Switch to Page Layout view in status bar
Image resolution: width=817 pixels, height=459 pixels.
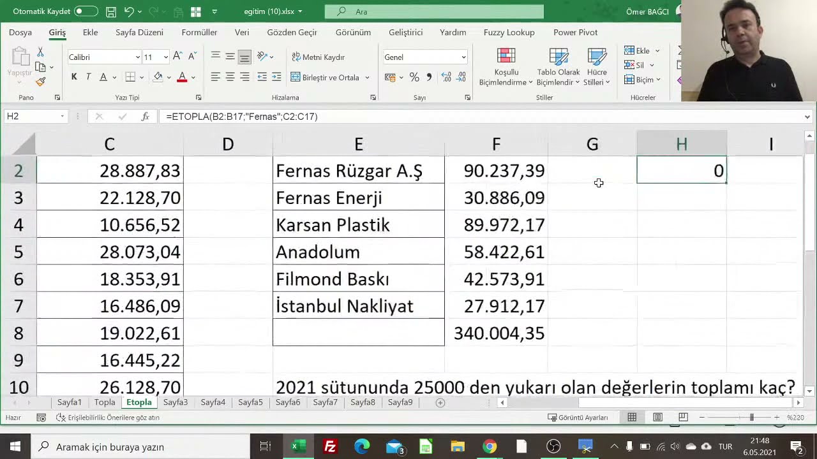[x=657, y=417]
